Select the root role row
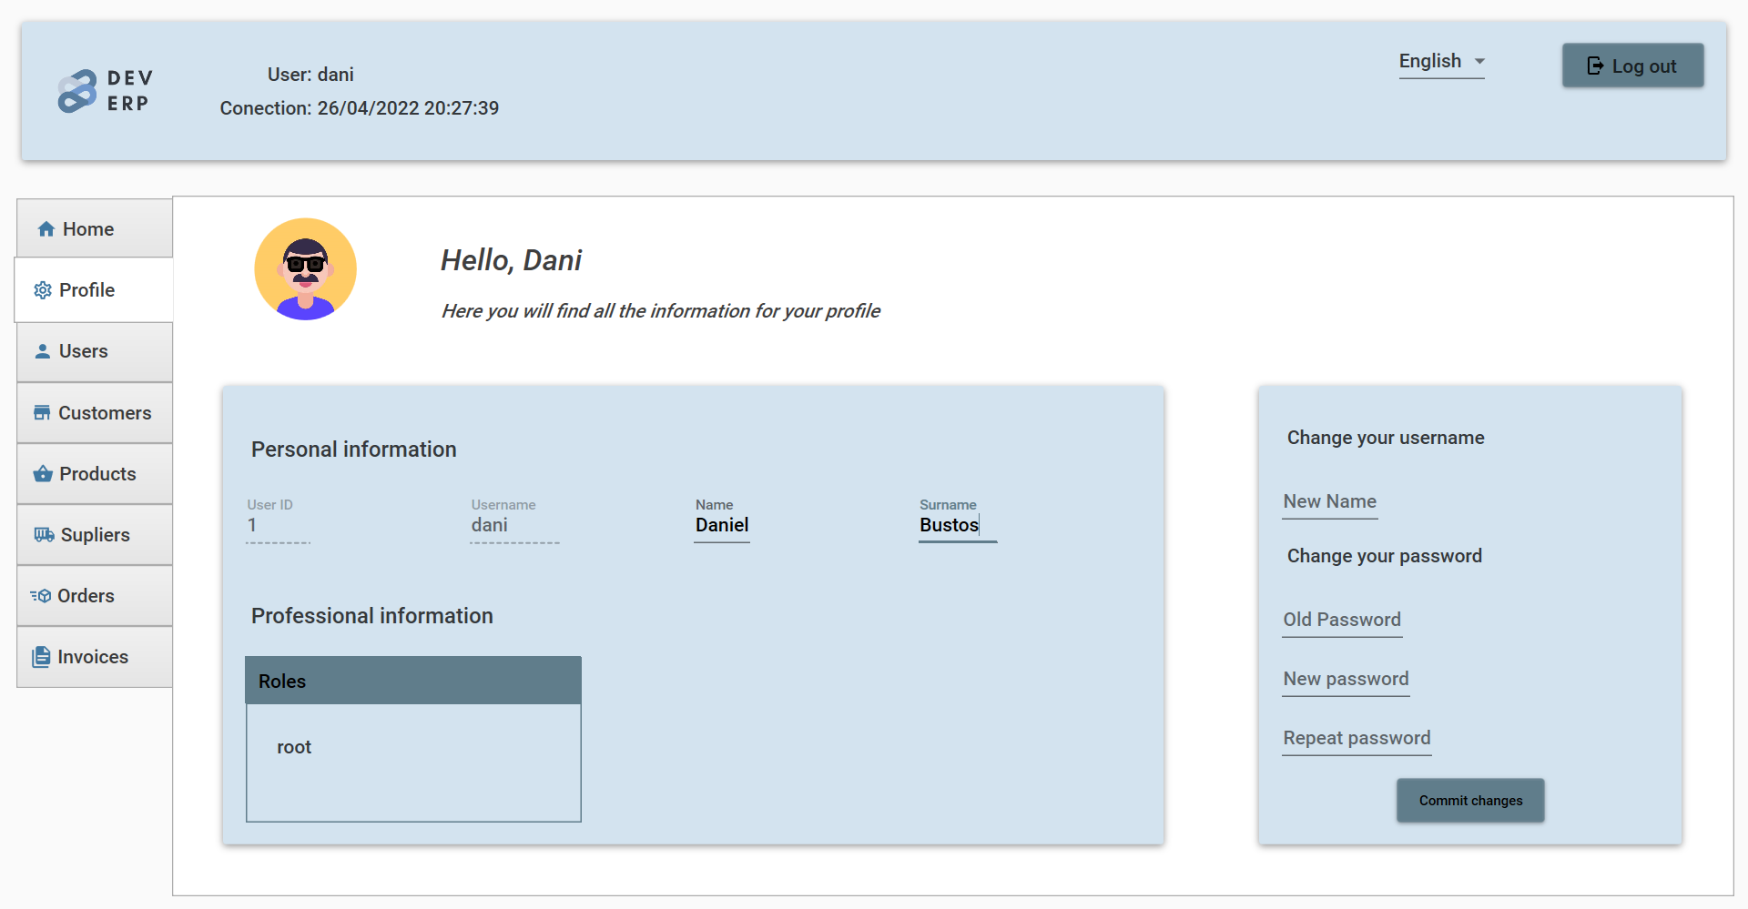 [x=292, y=746]
